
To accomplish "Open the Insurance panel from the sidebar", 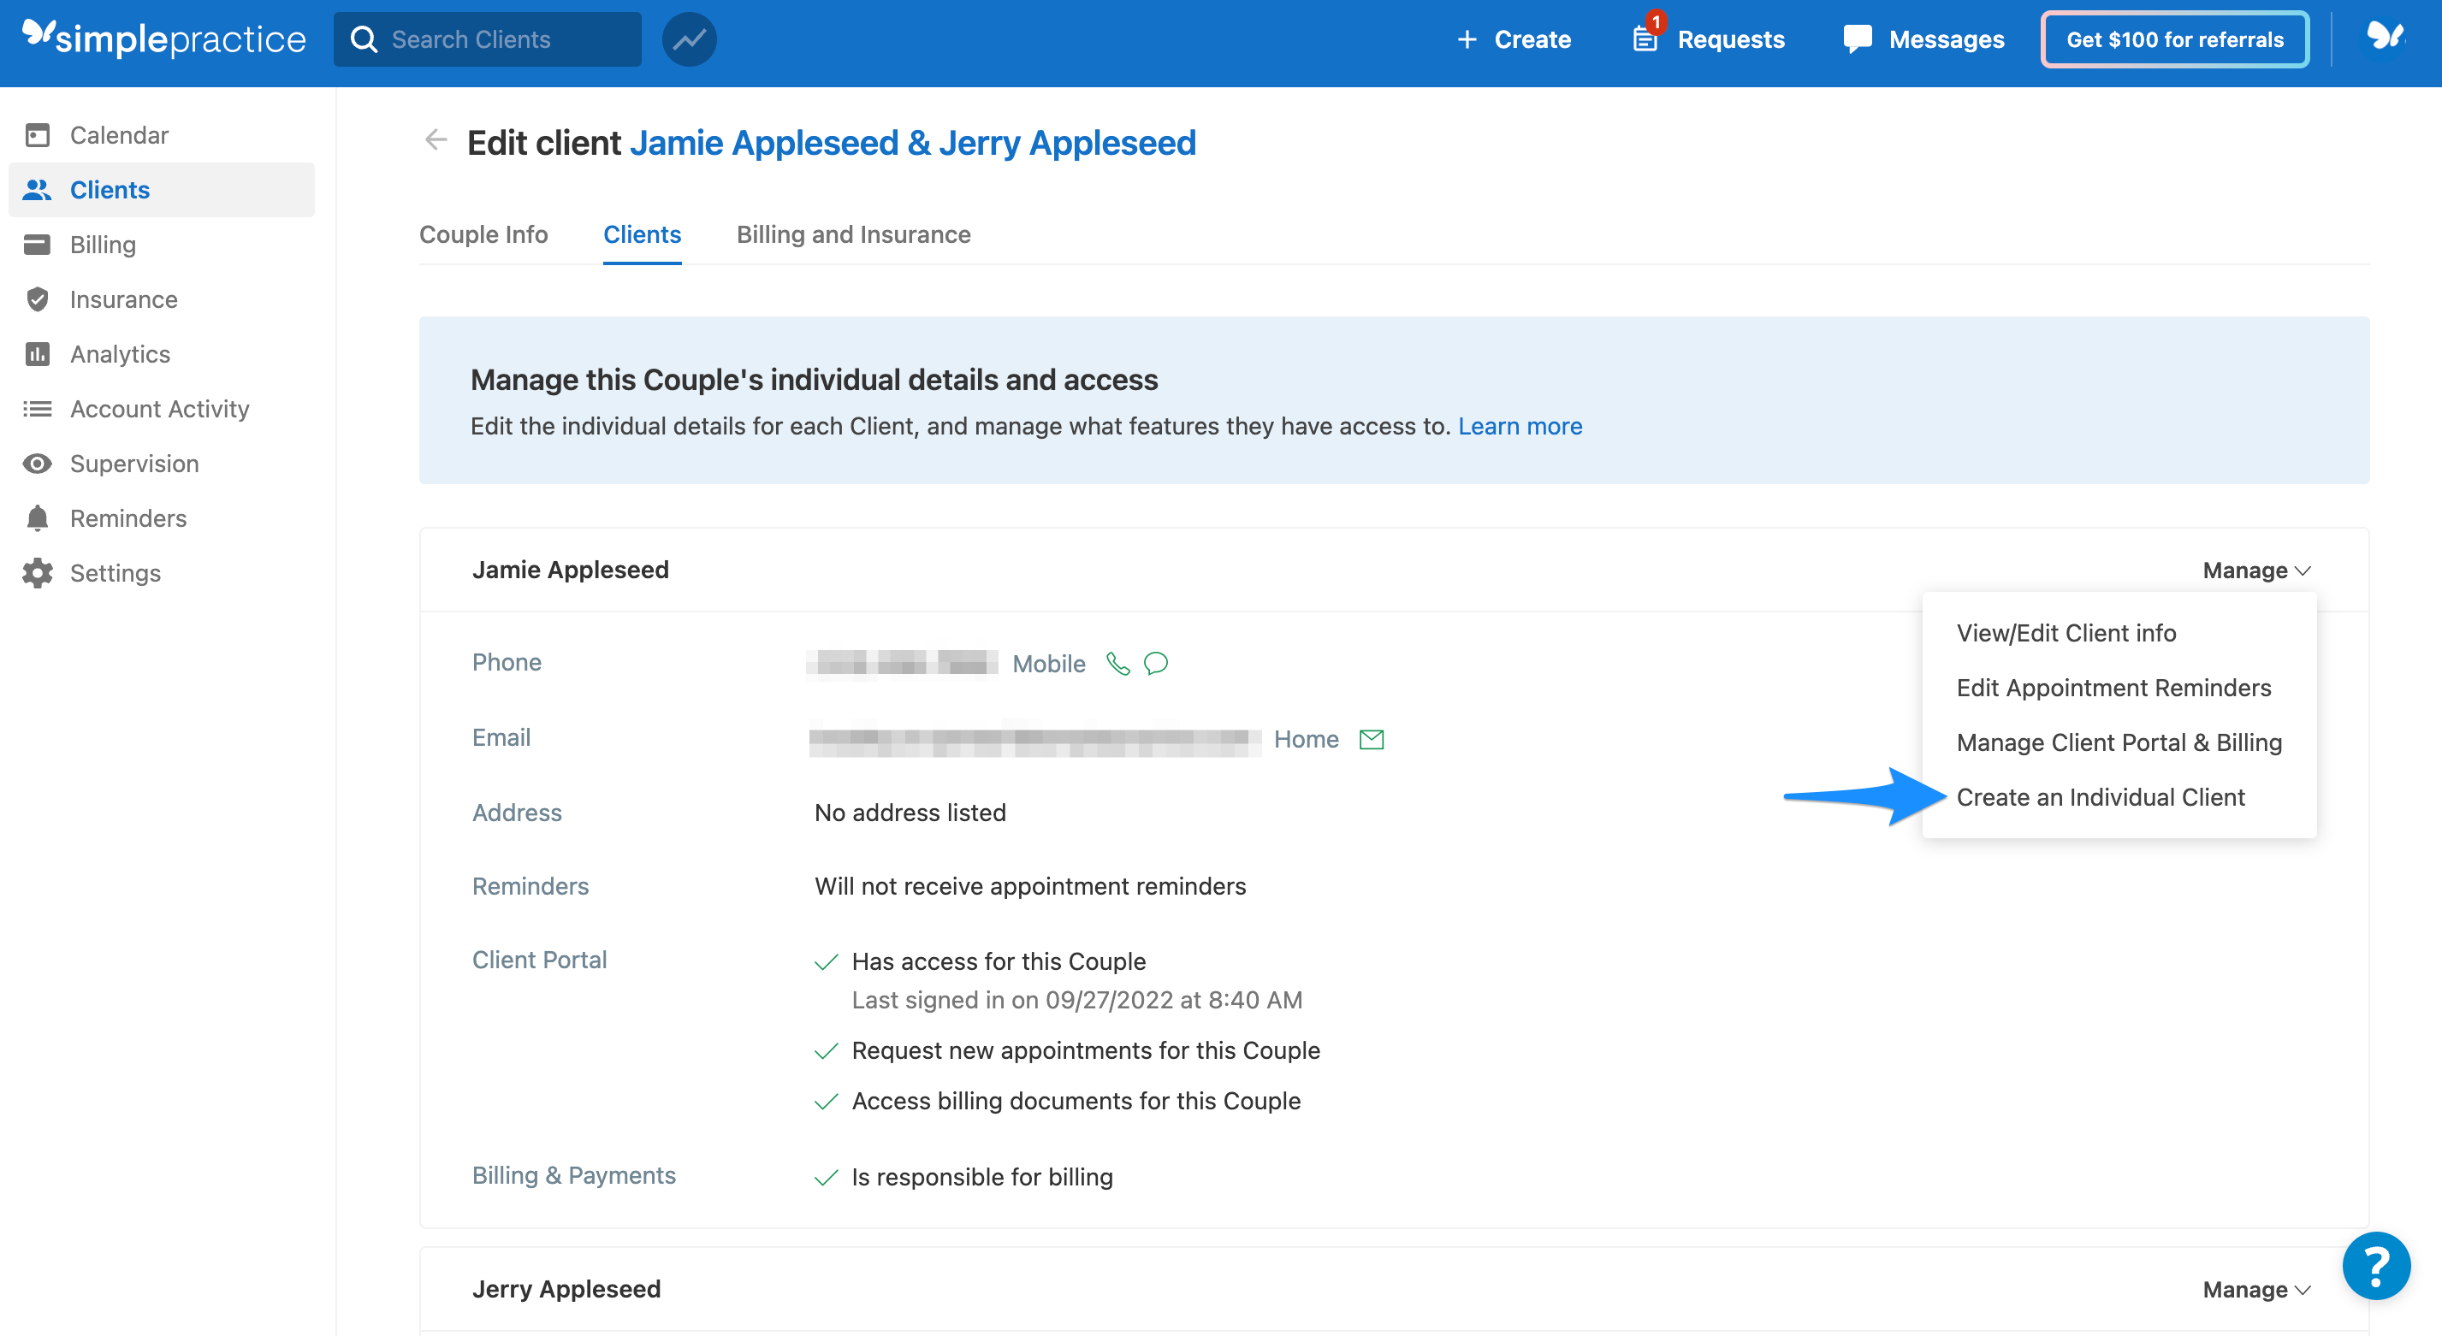I will point(123,299).
